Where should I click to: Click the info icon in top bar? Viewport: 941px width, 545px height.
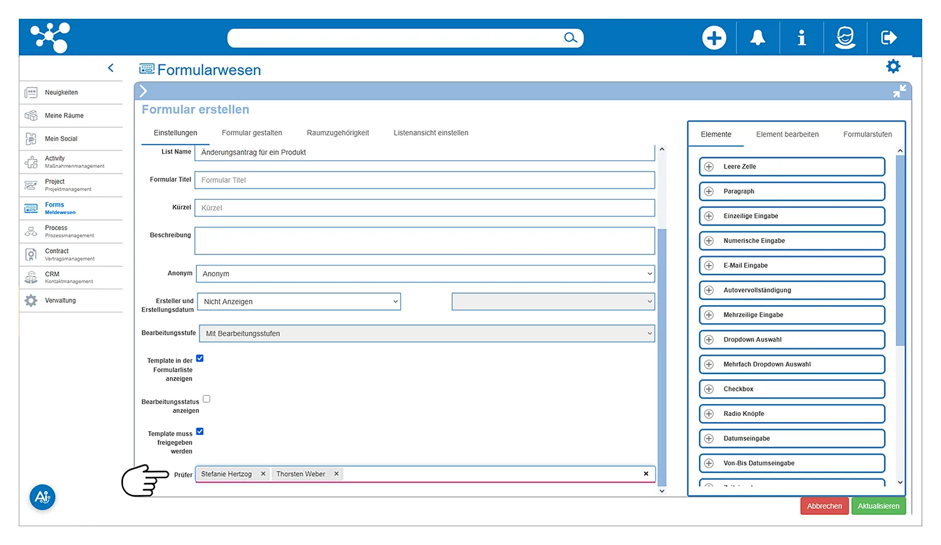pyautogui.click(x=801, y=38)
